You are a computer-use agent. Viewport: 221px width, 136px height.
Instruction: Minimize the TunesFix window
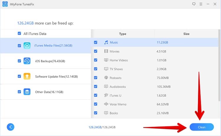click(208, 4)
